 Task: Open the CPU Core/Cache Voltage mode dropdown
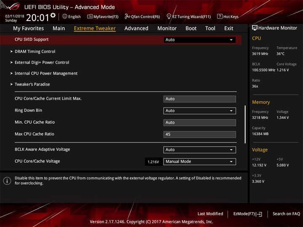199,161
